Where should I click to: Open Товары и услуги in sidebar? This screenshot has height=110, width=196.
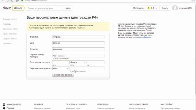click(x=9, y=19)
